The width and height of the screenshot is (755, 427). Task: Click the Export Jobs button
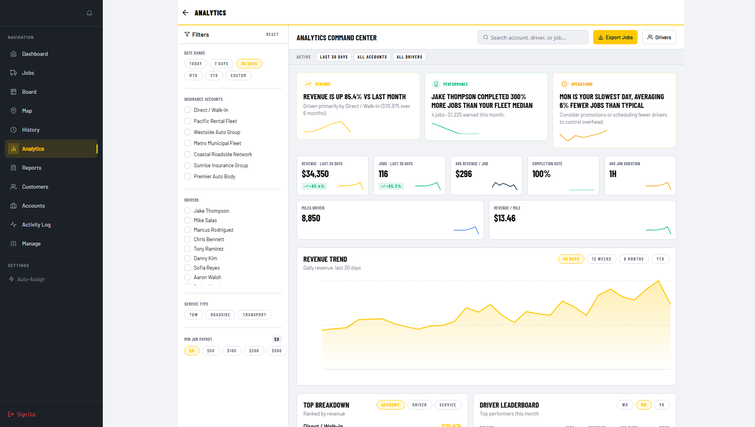615,37
